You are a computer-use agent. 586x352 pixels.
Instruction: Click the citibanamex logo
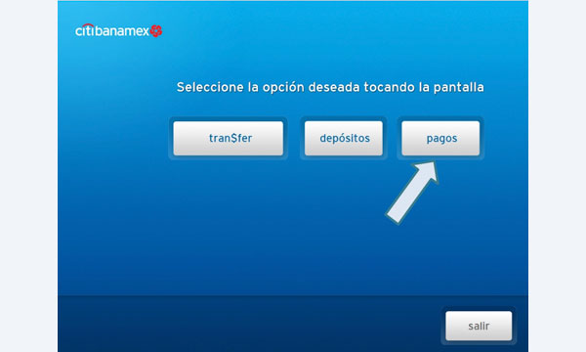tap(118, 30)
